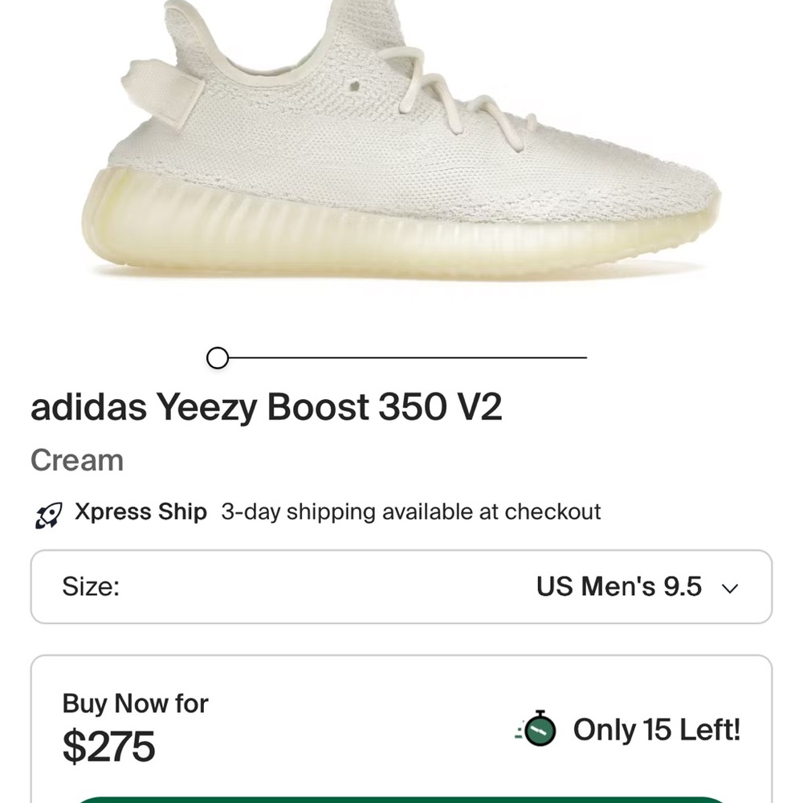
Task: Select the Size: label
Action: coord(91,587)
